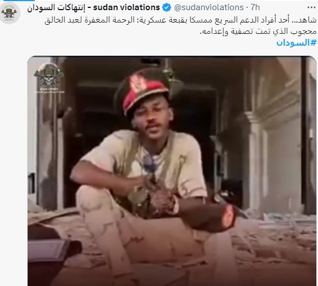Image resolution: width=318 pixels, height=286 pixels.
Task: Click the Arabic account name إنتهاكات السودان
Action: (x=56, y=8)
